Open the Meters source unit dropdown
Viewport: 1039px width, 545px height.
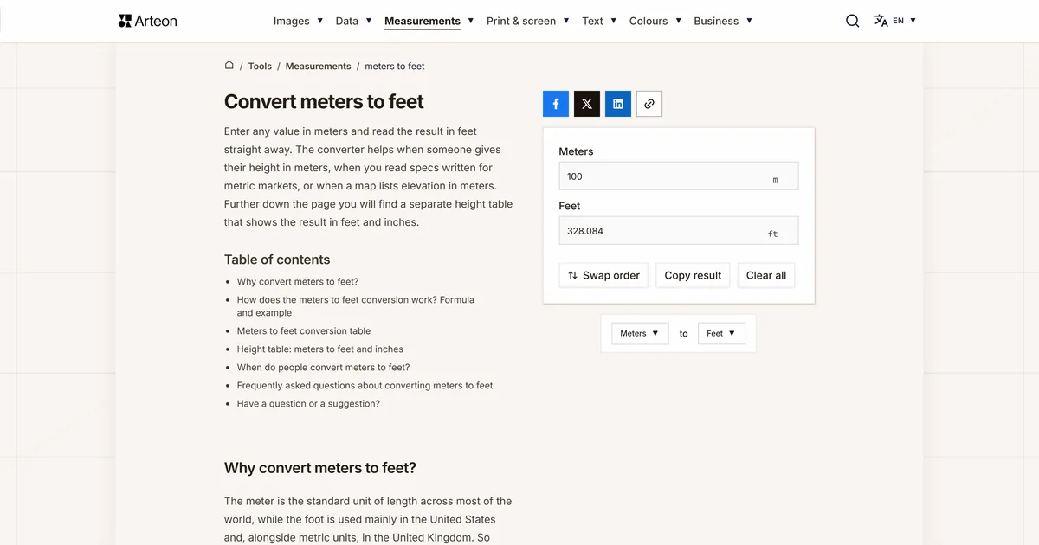(640, 333)
